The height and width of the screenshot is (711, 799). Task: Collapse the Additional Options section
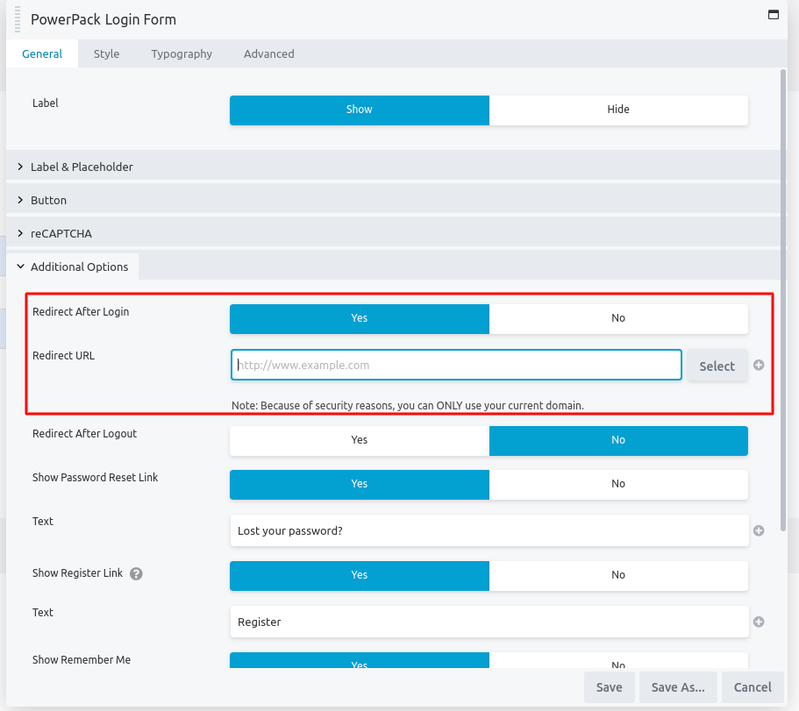(x=73, y=267)
